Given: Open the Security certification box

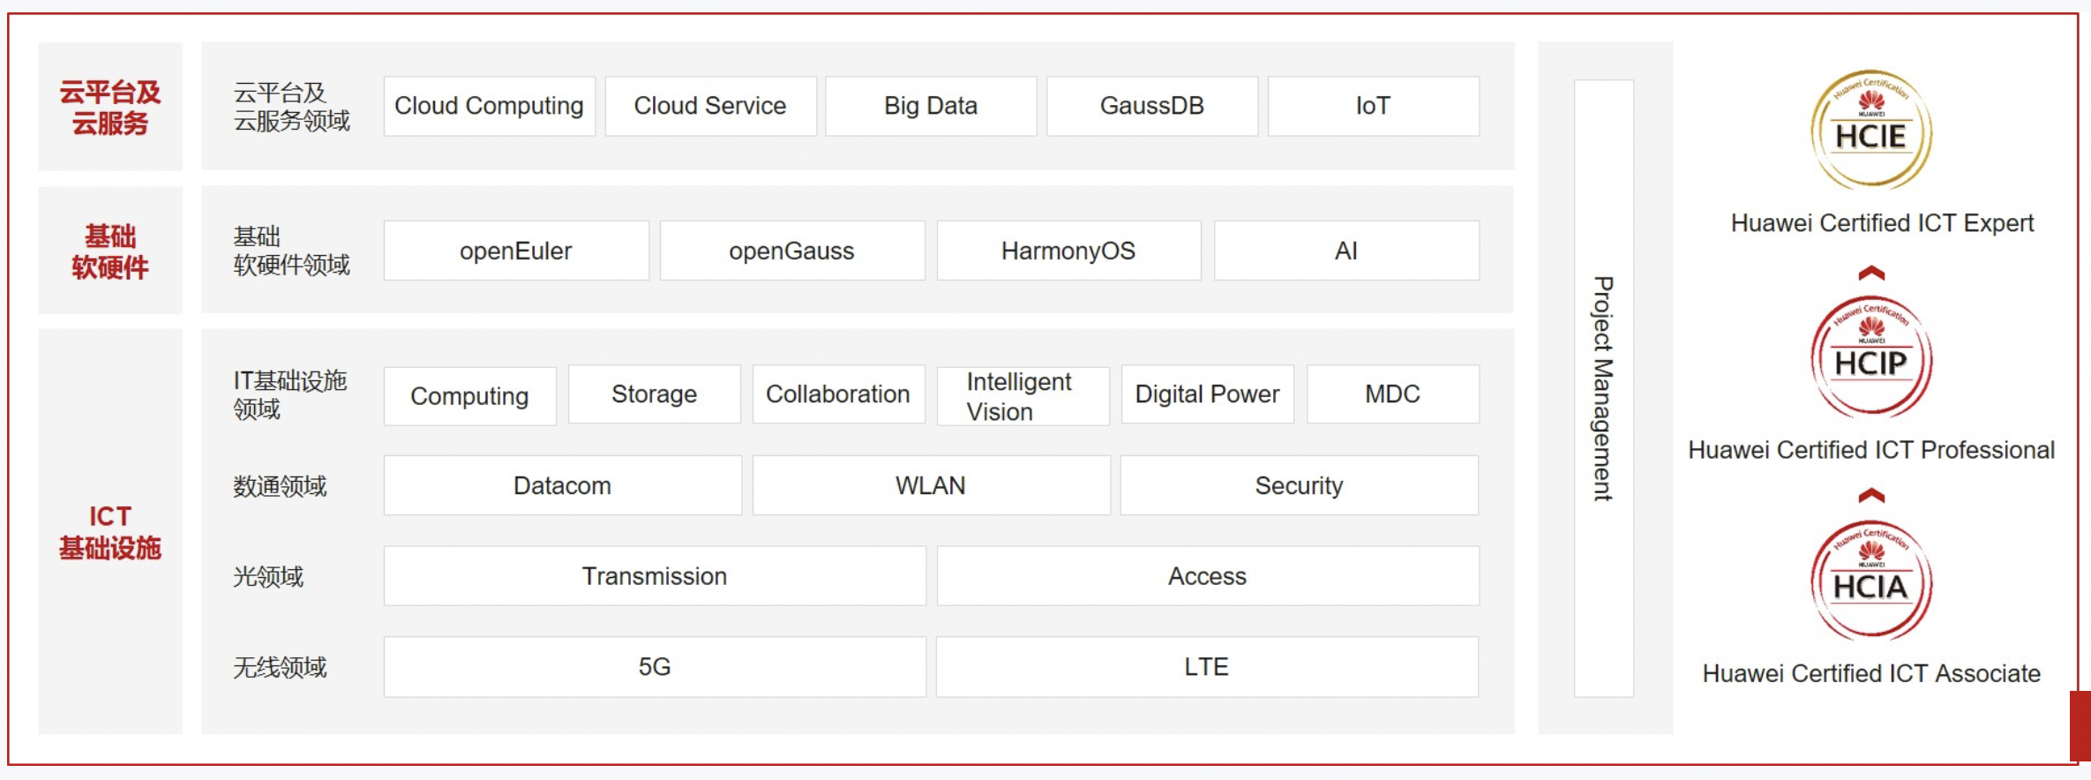Looking at the screenshot, I should click(x=1300, y=485).
